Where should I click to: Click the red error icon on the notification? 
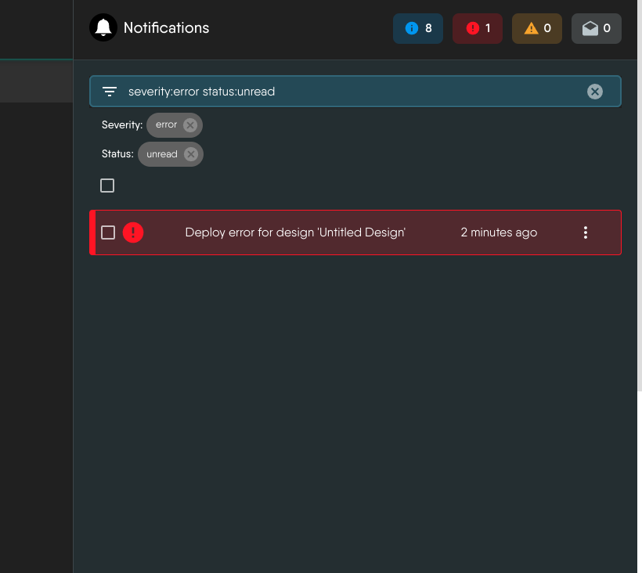133,232
